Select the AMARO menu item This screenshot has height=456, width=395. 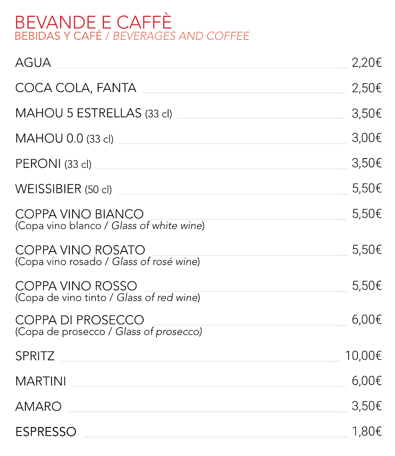pyautogui.click(x=38, y=406)
